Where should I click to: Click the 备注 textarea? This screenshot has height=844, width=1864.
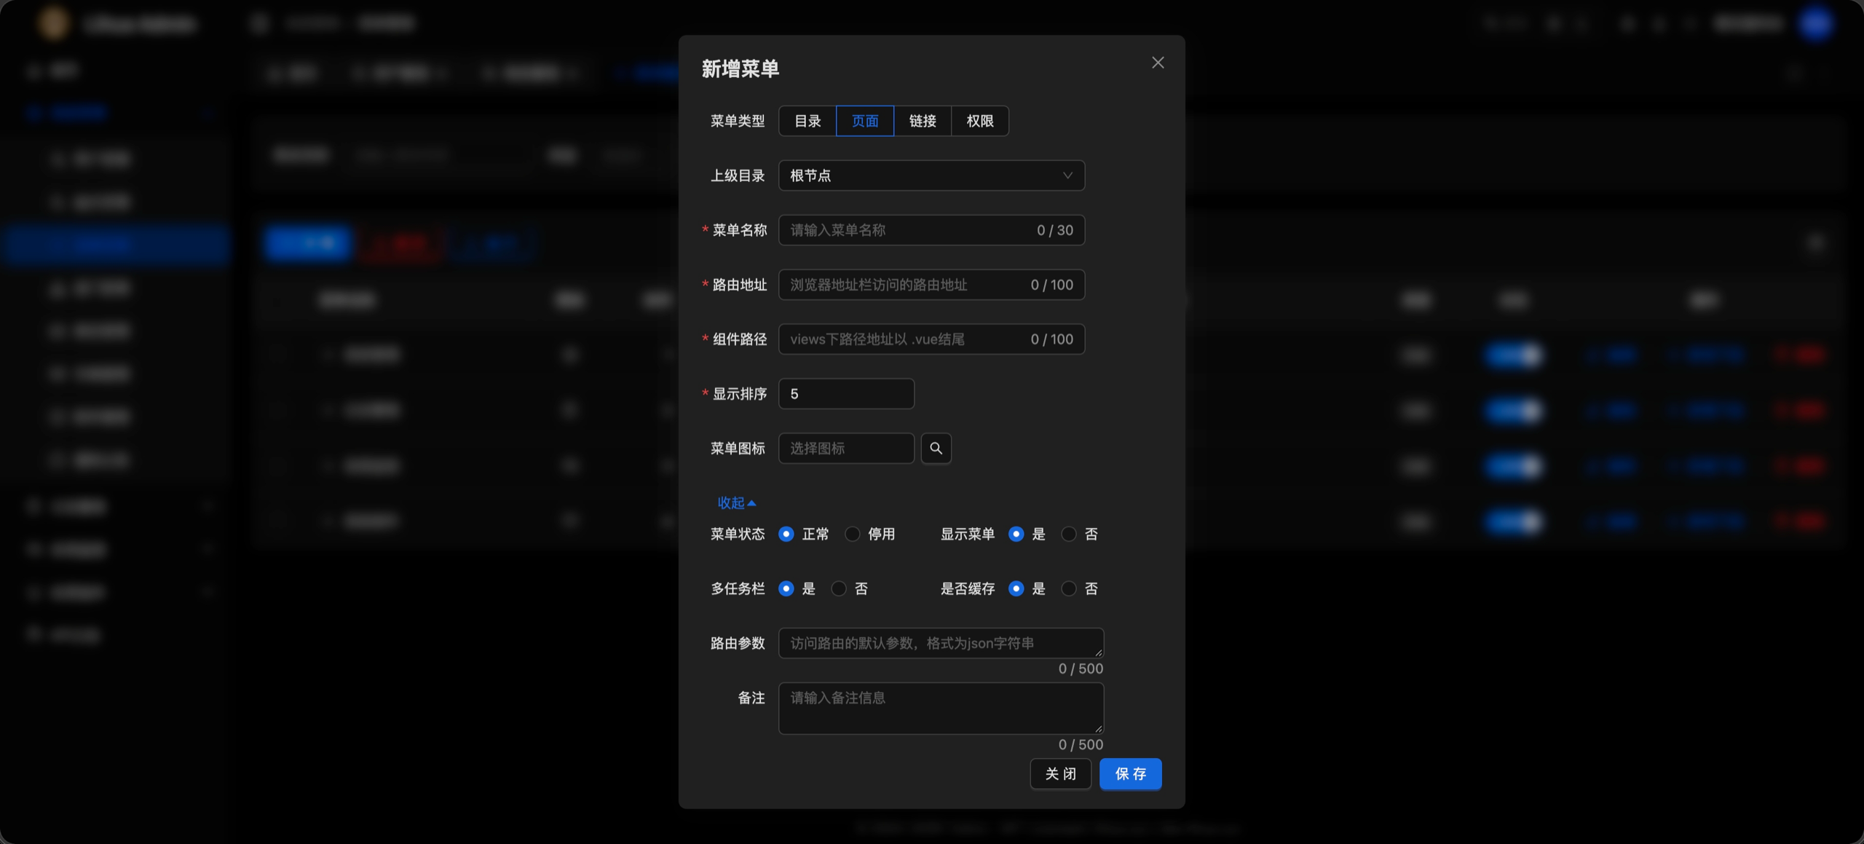[941, 708]
